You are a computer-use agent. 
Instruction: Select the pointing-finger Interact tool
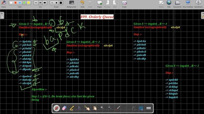click(87, 108)
